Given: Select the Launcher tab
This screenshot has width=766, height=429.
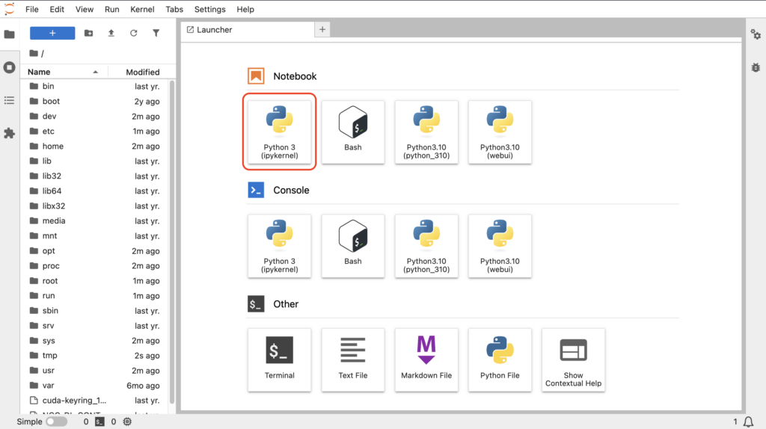Looking at the screenshot, I should [248, 30].
